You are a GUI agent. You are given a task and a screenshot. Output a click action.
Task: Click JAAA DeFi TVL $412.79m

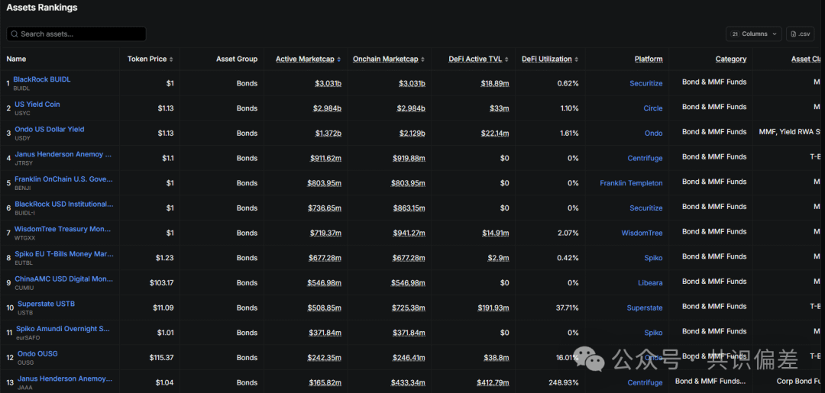[x=493, y=382]
